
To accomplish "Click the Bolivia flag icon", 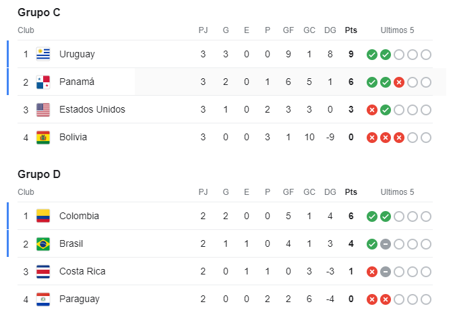I will tap(43, 137).
